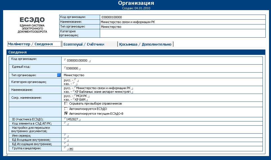Click the БД Исходящие внутренние field
The height and width of the screenshot is (160, 271).
click(66, 144)
